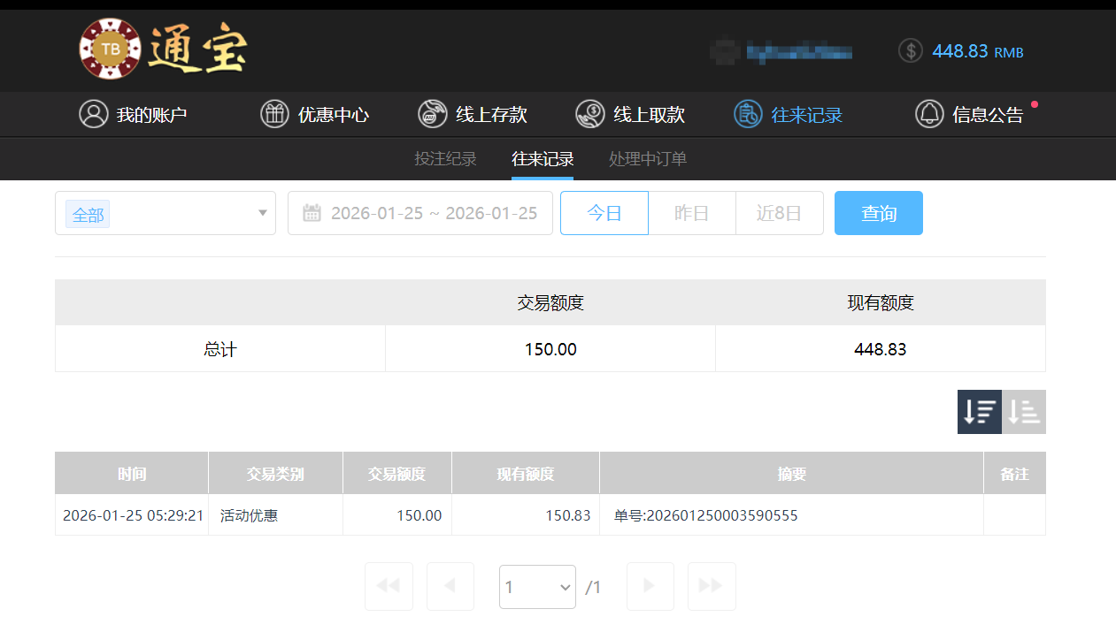The image size is (1116, 632).
Task: Click the 优惠中心 gift box icon
Action: (x=274, y=113)
